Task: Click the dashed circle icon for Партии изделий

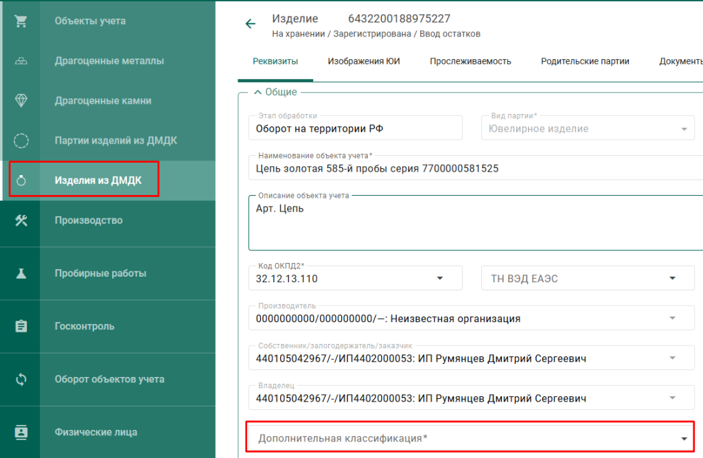Action: click(21, 141)
